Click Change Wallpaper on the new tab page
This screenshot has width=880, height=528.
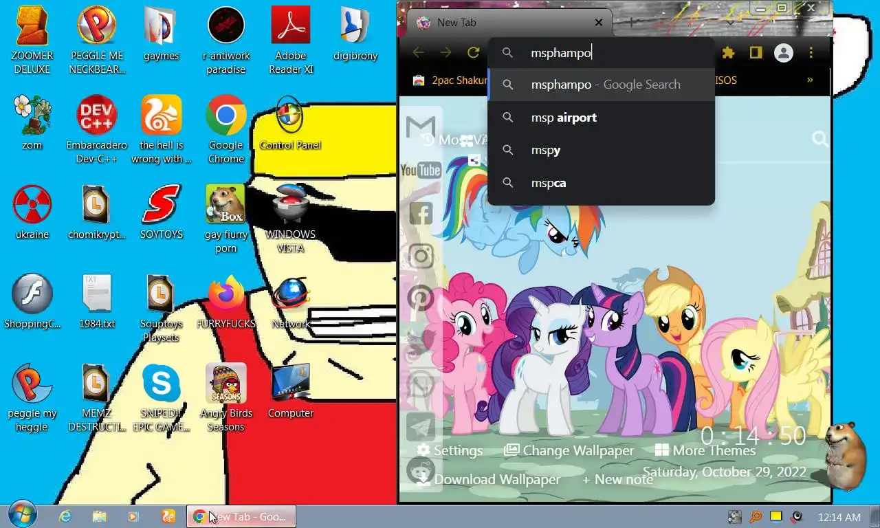click(x=569, y=450)
